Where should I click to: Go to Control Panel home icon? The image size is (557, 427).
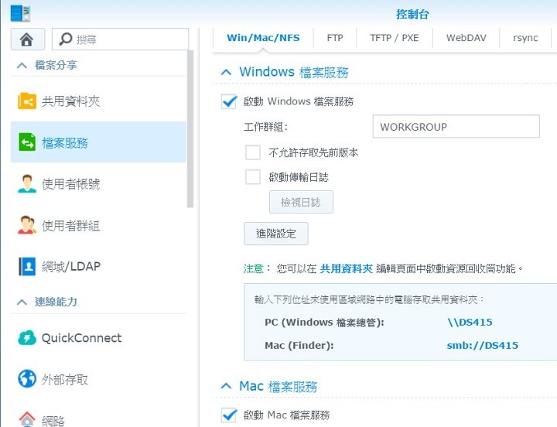tap(26, 39)
